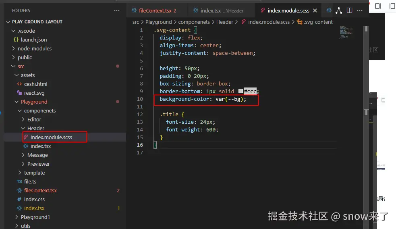Open the source control graph icon
The height and width of the screenshot is (229, 396).
click(x=339, y=10)
